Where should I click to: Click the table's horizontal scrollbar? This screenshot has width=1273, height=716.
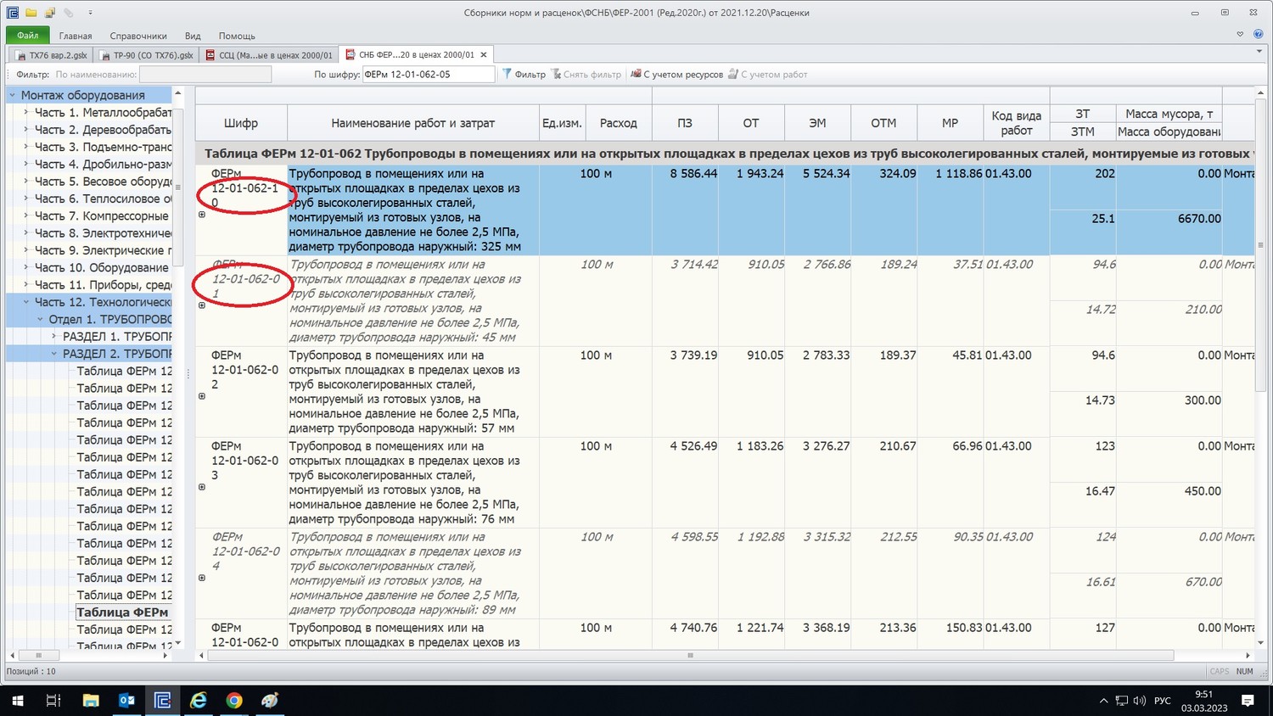(689, 656)
